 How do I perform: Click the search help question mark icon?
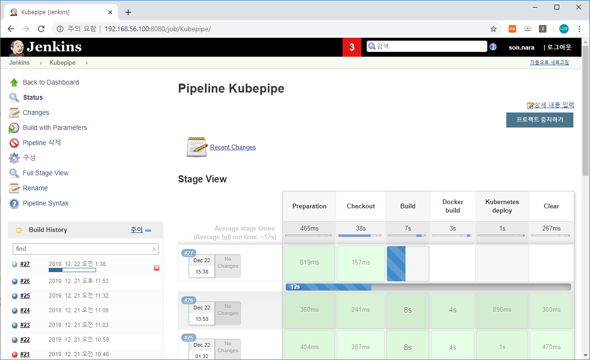pos(493,47)
